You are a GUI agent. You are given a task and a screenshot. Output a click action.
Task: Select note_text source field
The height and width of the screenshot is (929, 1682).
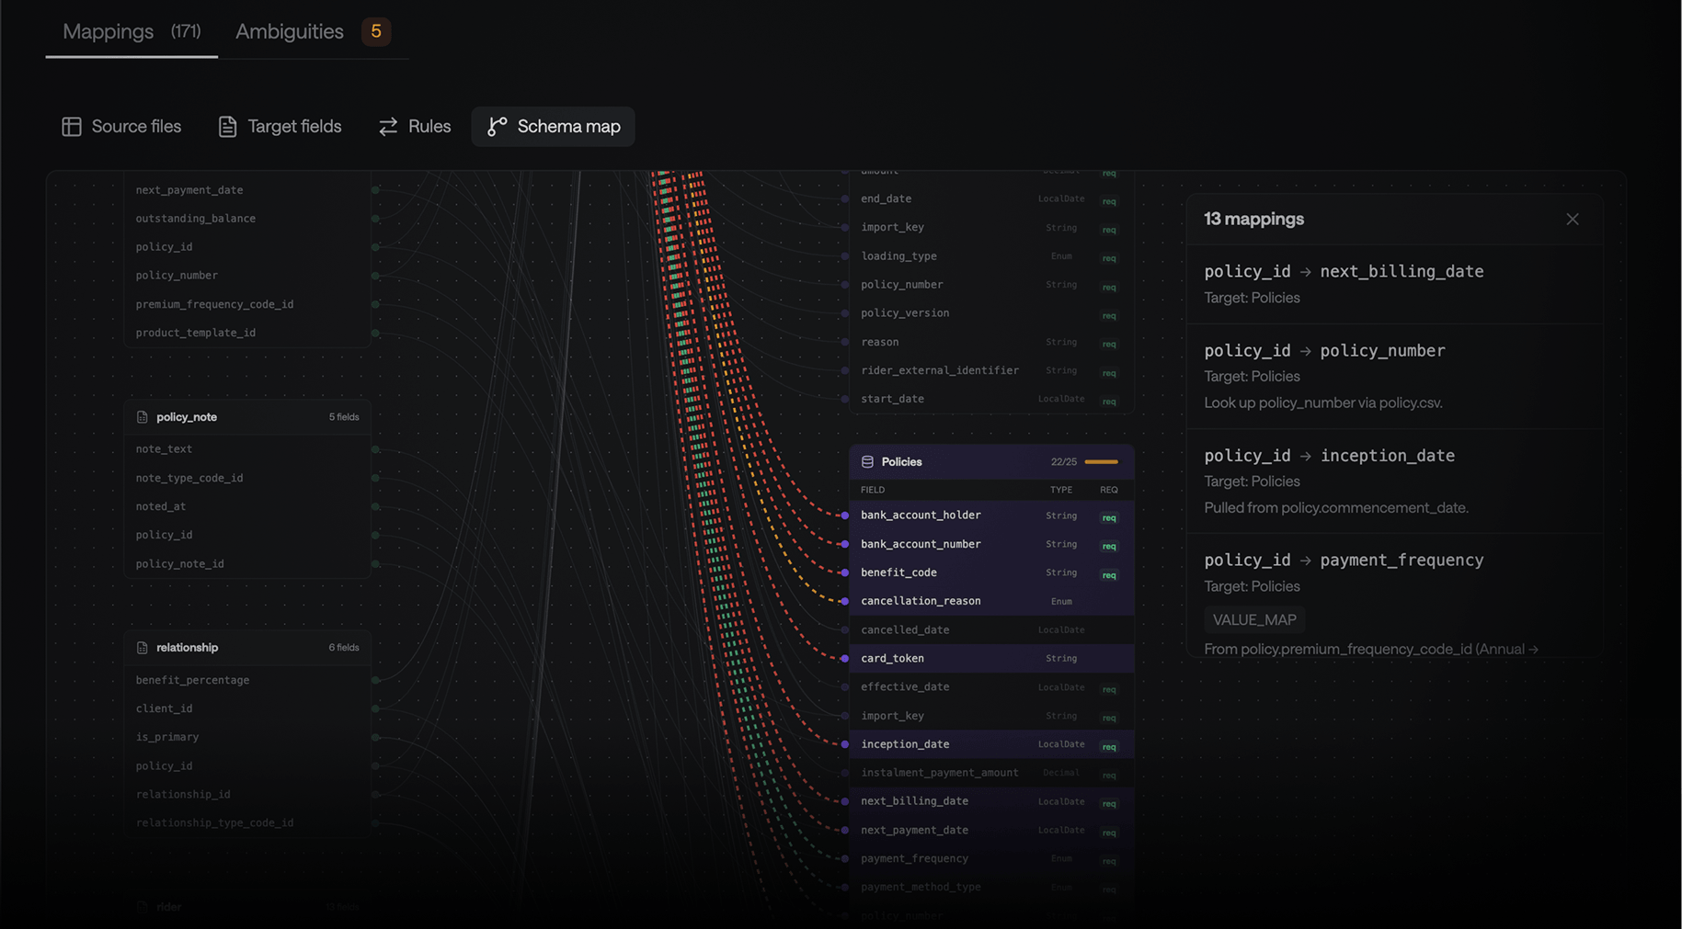pos(247,449)
